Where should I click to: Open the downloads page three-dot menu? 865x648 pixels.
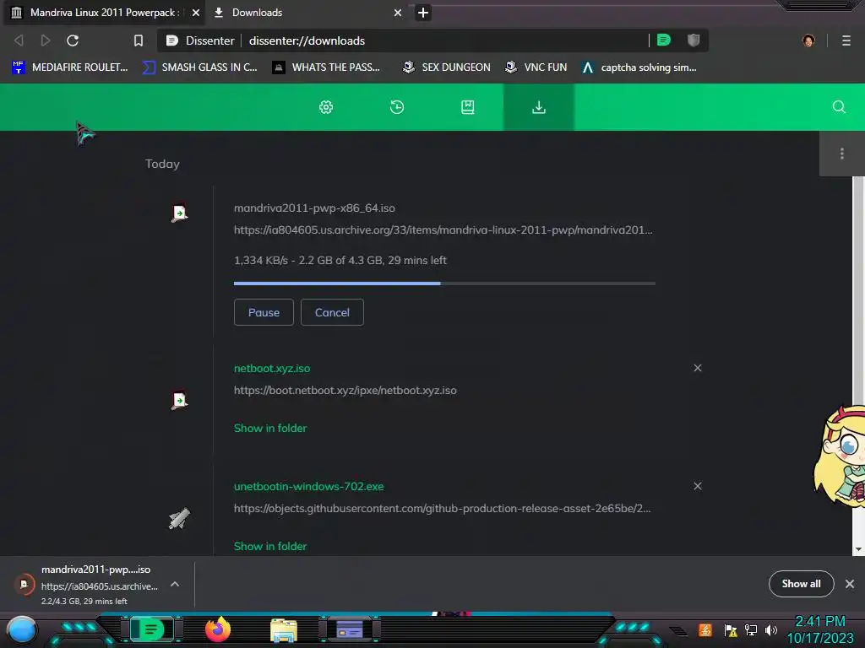click(x=841, y=154)
